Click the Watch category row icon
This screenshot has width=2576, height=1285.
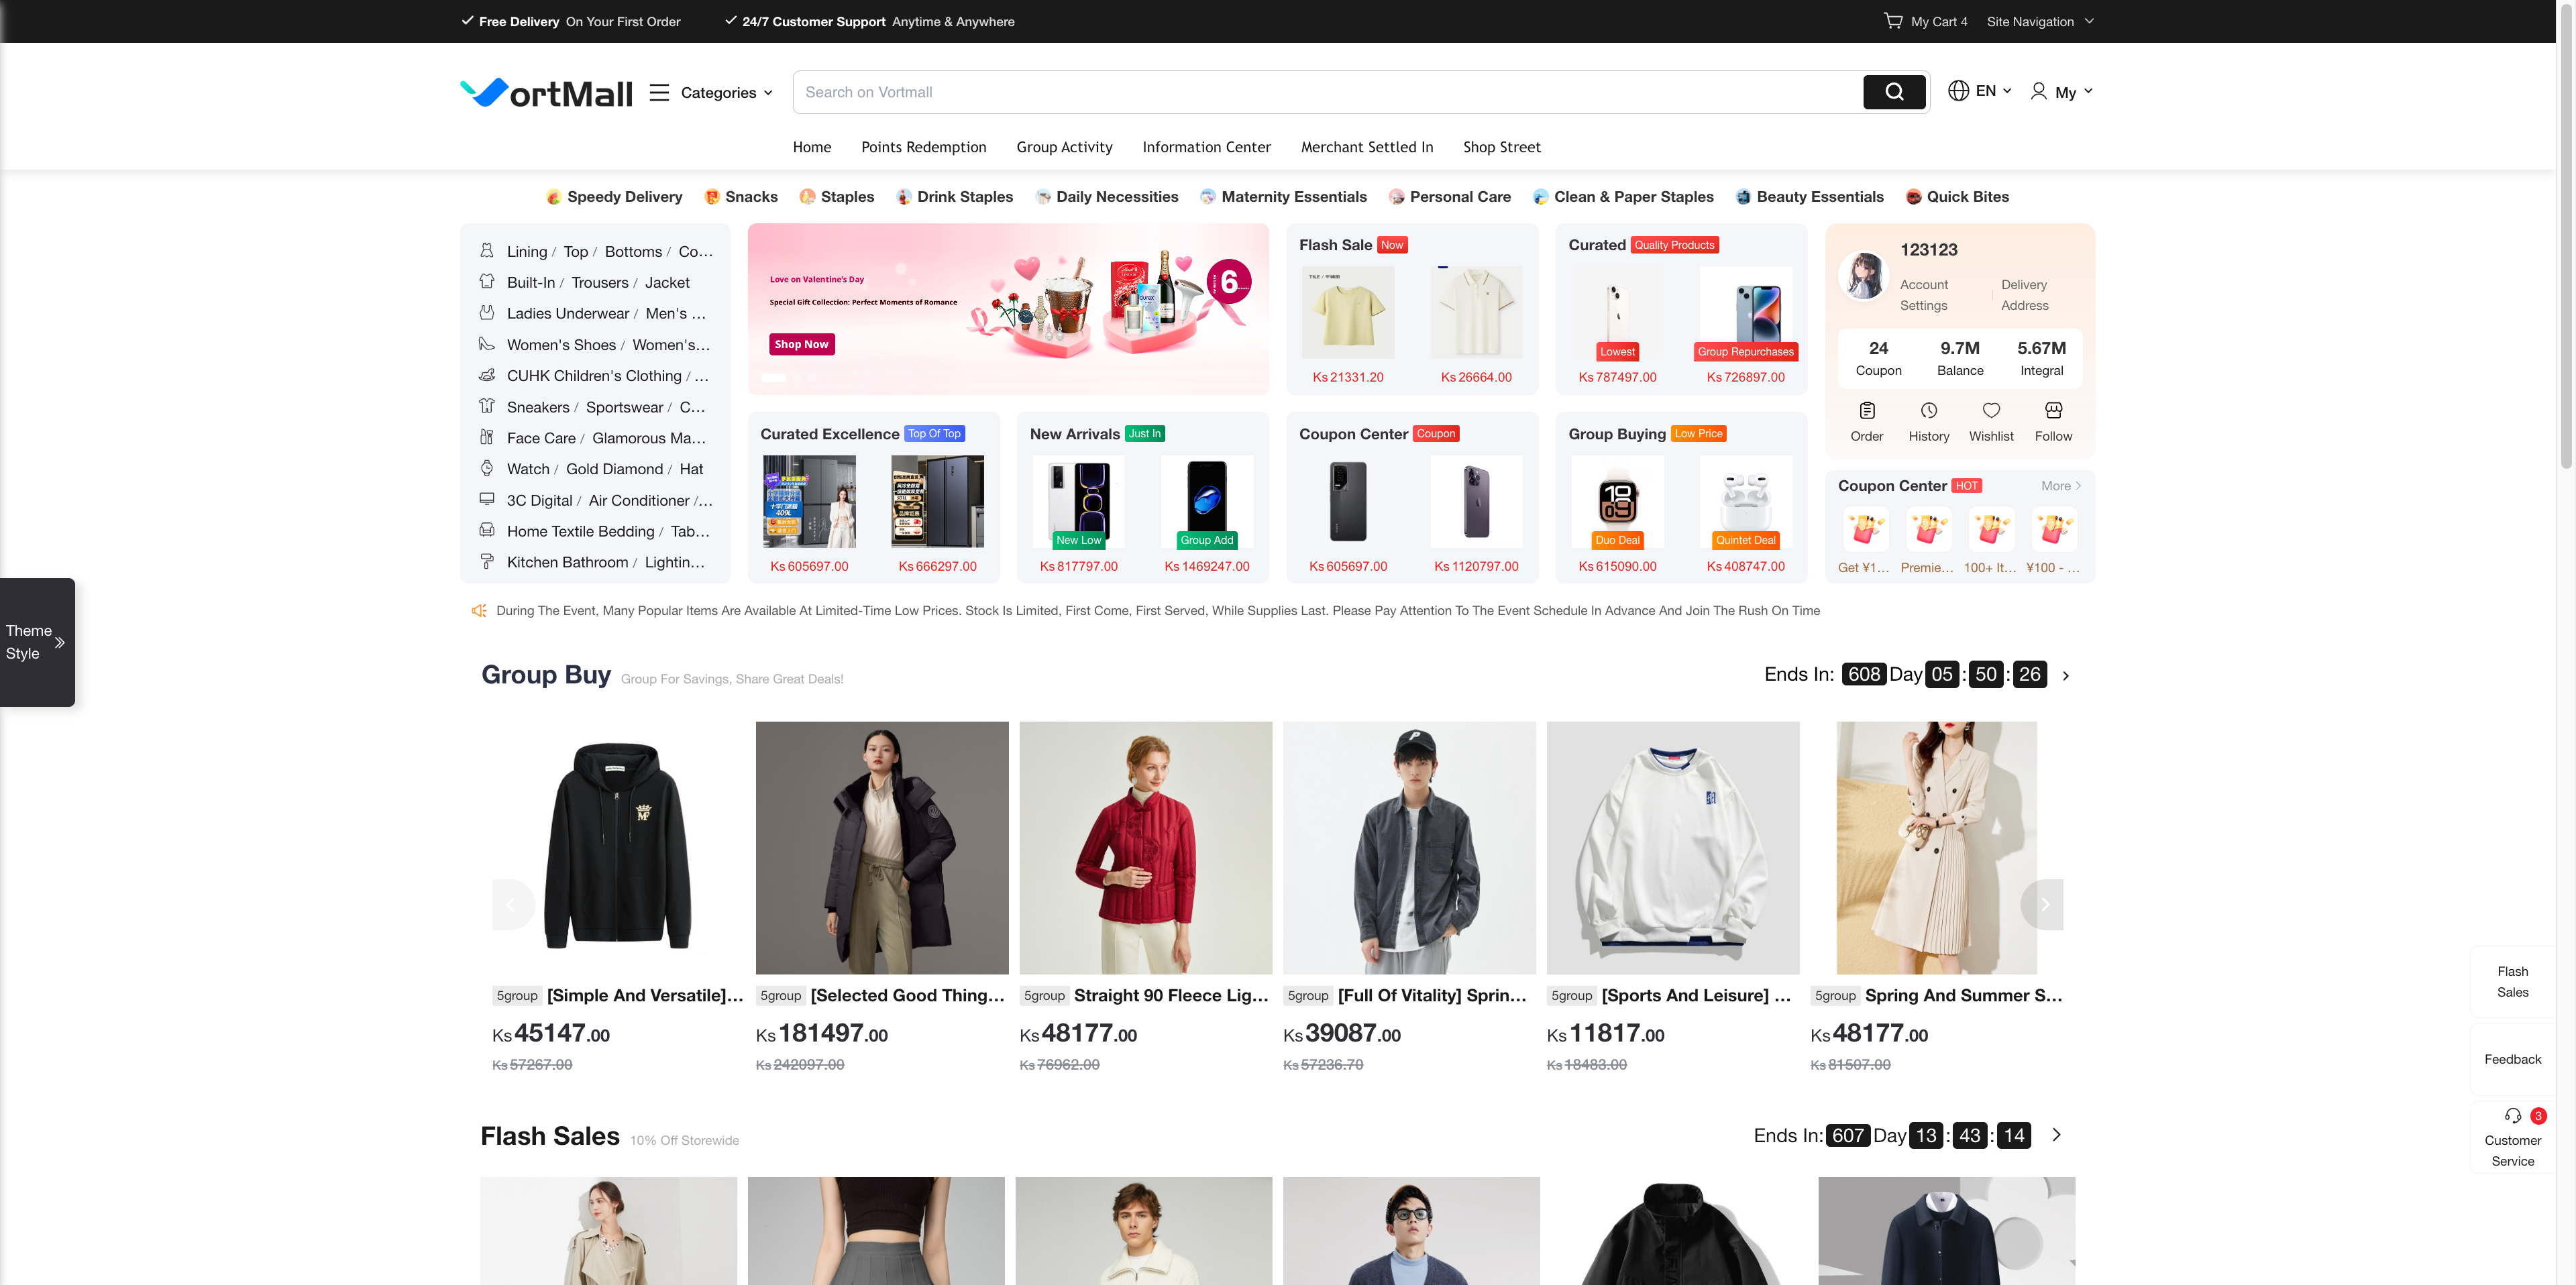point(487,468)
